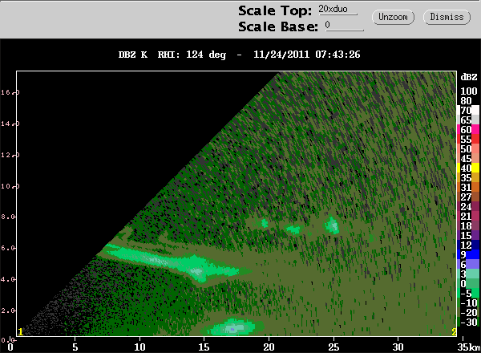The height and width of the screenshot is (353, 481).
Task: Click yellow marker 2 at plot corner
Action: click(454, 332)
